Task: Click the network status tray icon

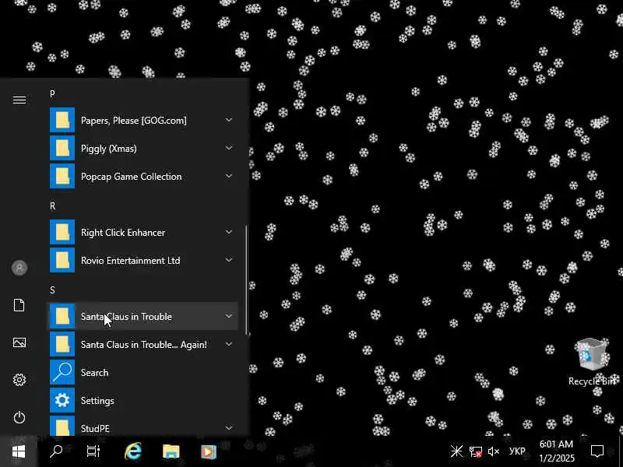Action: coord(476,451)
